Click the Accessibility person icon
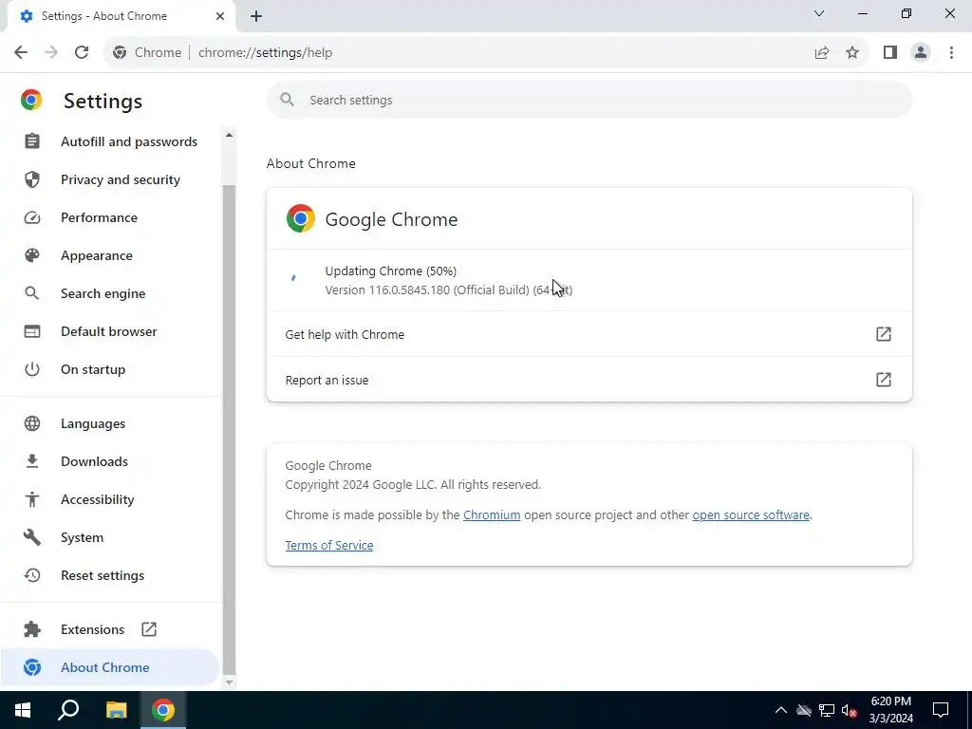Viewport: 972px width, 729px height. [x=32, y=499]
